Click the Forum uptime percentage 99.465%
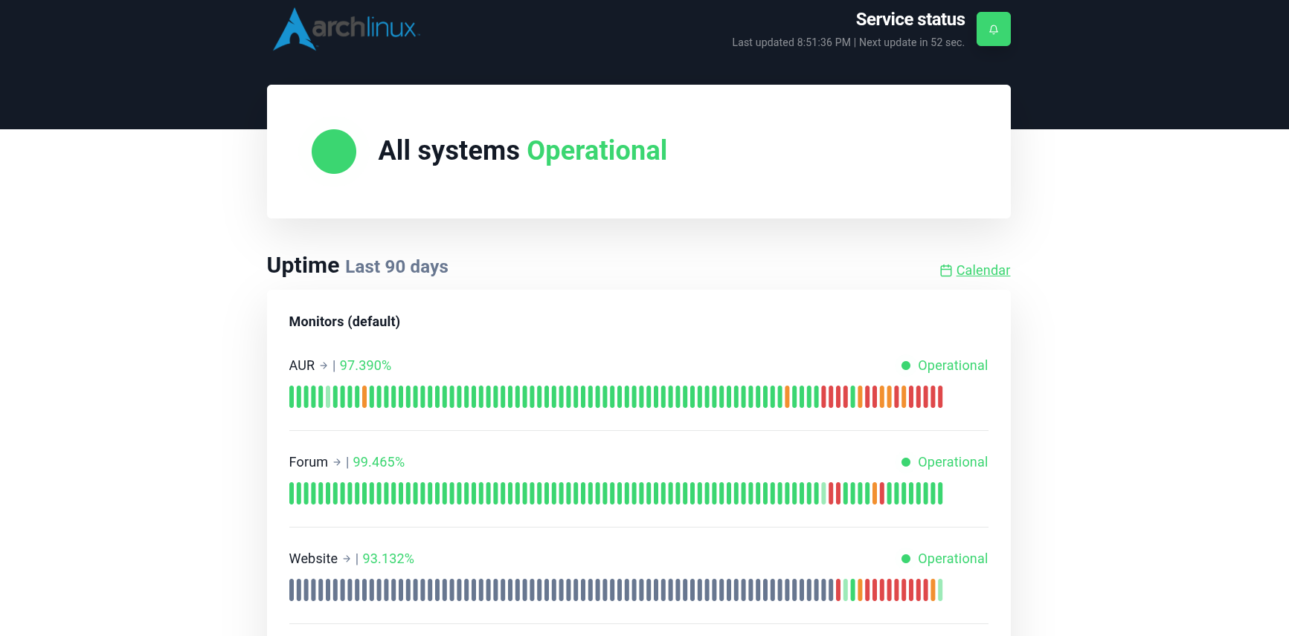The height and width of the screenshot is (636, 1289). click(379, 462)
